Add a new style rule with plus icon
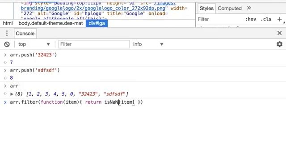Viewport: 286px width, 161px height. click(x=279, y=19)
